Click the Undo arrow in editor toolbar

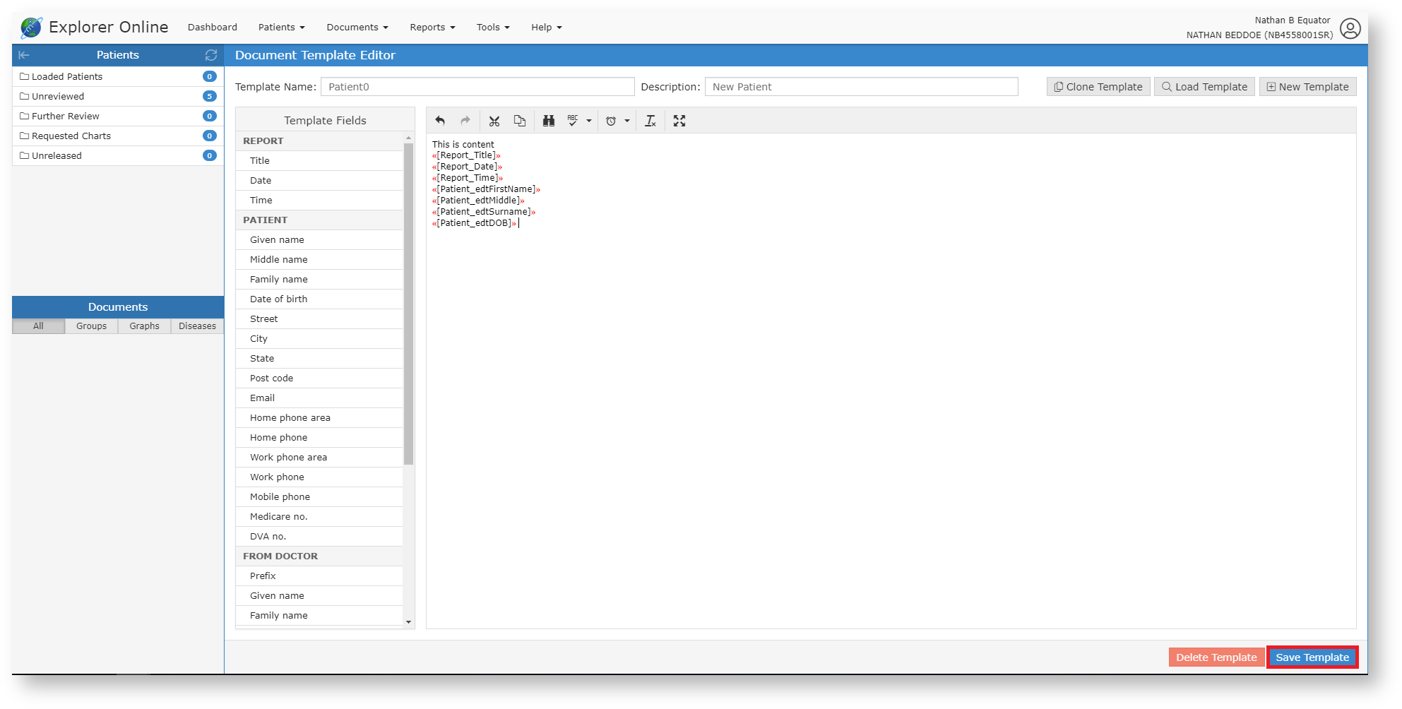tap(440, 121)
